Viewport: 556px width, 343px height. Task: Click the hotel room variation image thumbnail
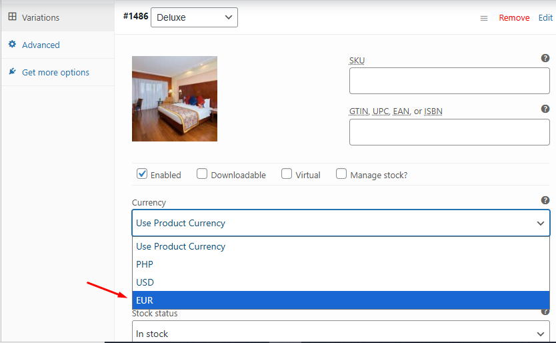point(175,99)
